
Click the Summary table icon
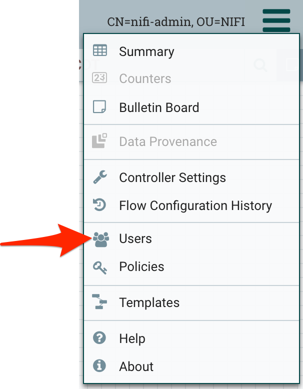(x=100, y=51)
